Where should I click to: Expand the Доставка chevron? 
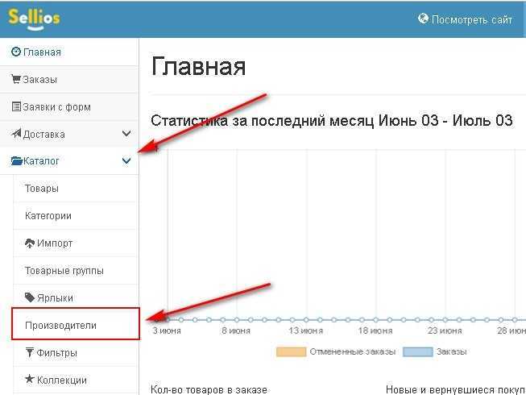(x=126, y=134)
